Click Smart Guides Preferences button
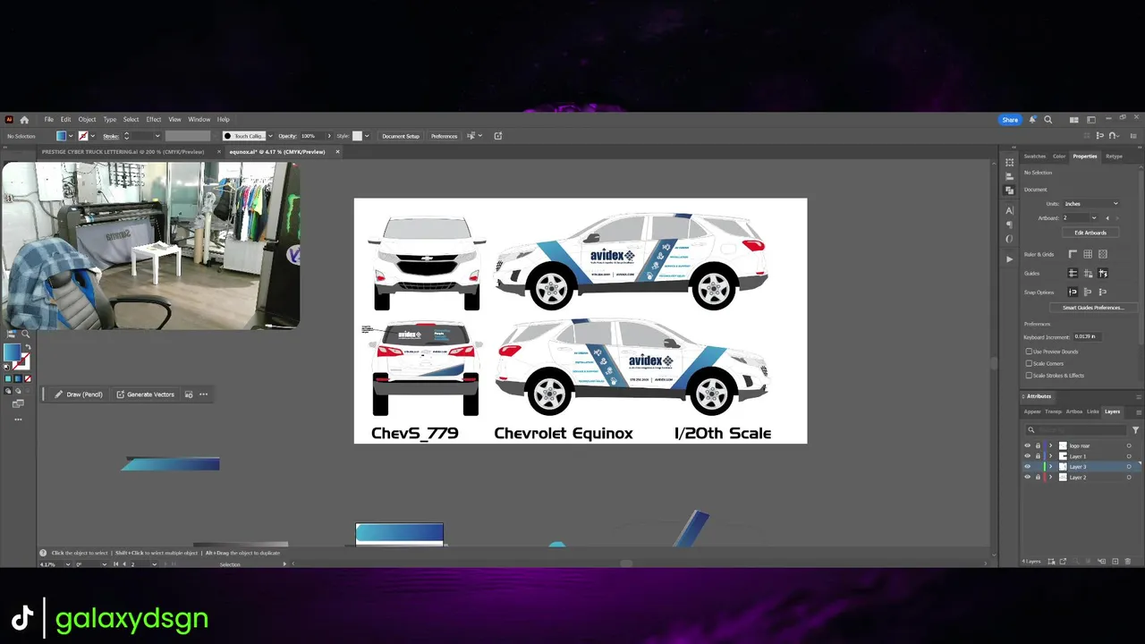The image size is (1145, 644). pos(1092,308)
